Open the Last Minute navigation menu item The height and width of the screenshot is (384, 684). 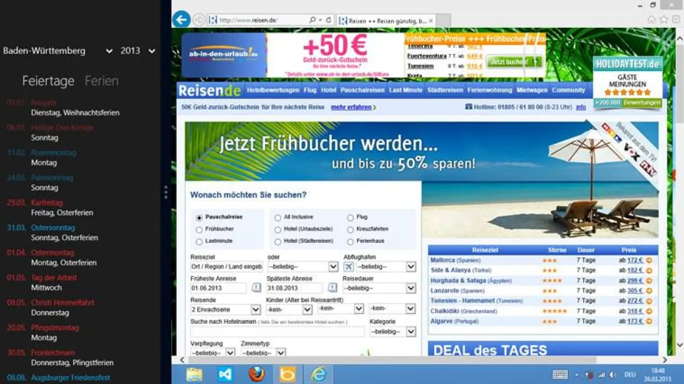pos(405,90)
